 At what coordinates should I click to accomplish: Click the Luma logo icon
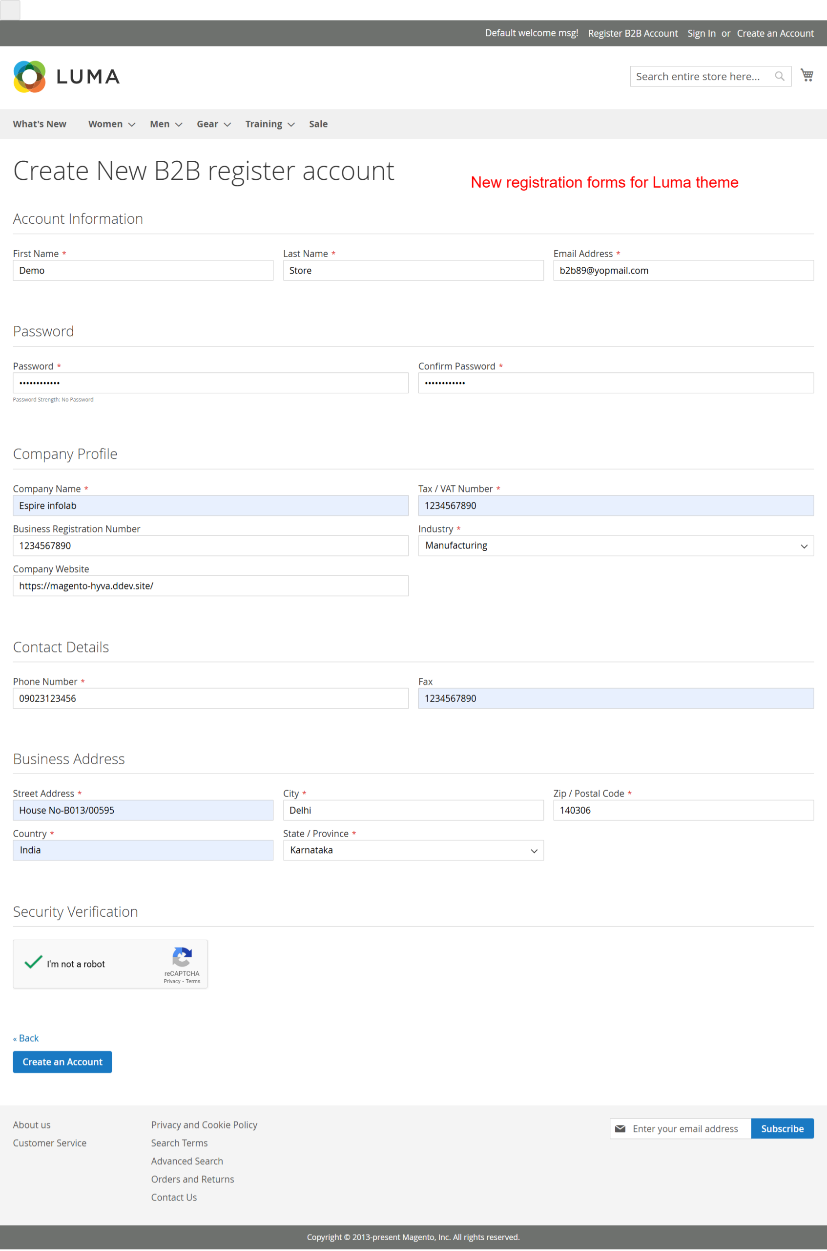coord(29,77)
